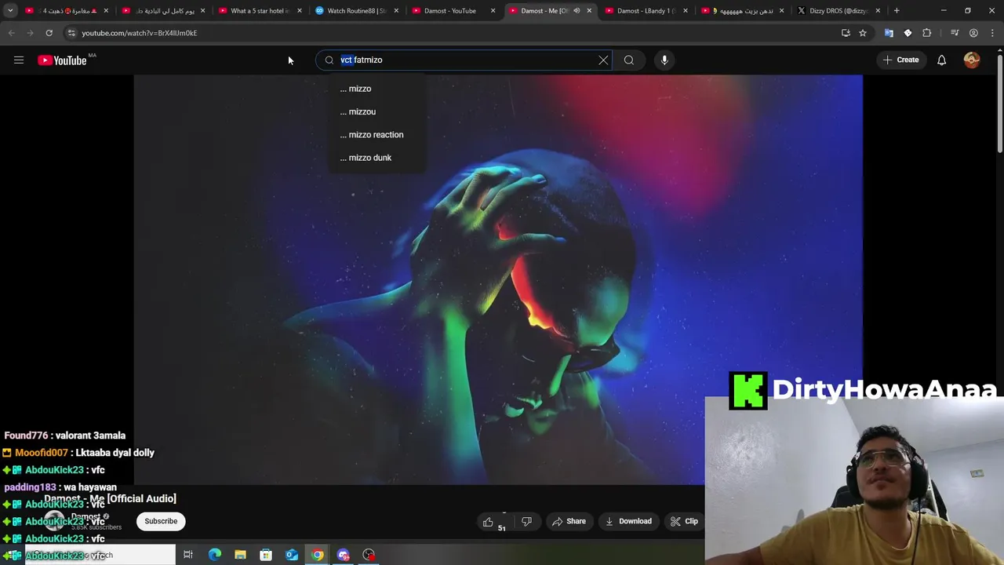Open the Create menu
The image size is (1004, 565).
(x=900, y=60)
